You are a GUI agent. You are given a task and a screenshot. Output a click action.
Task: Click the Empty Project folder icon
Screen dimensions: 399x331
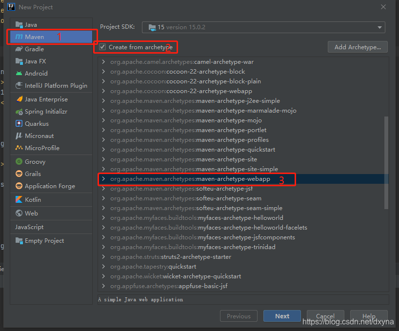click(19, 240)
